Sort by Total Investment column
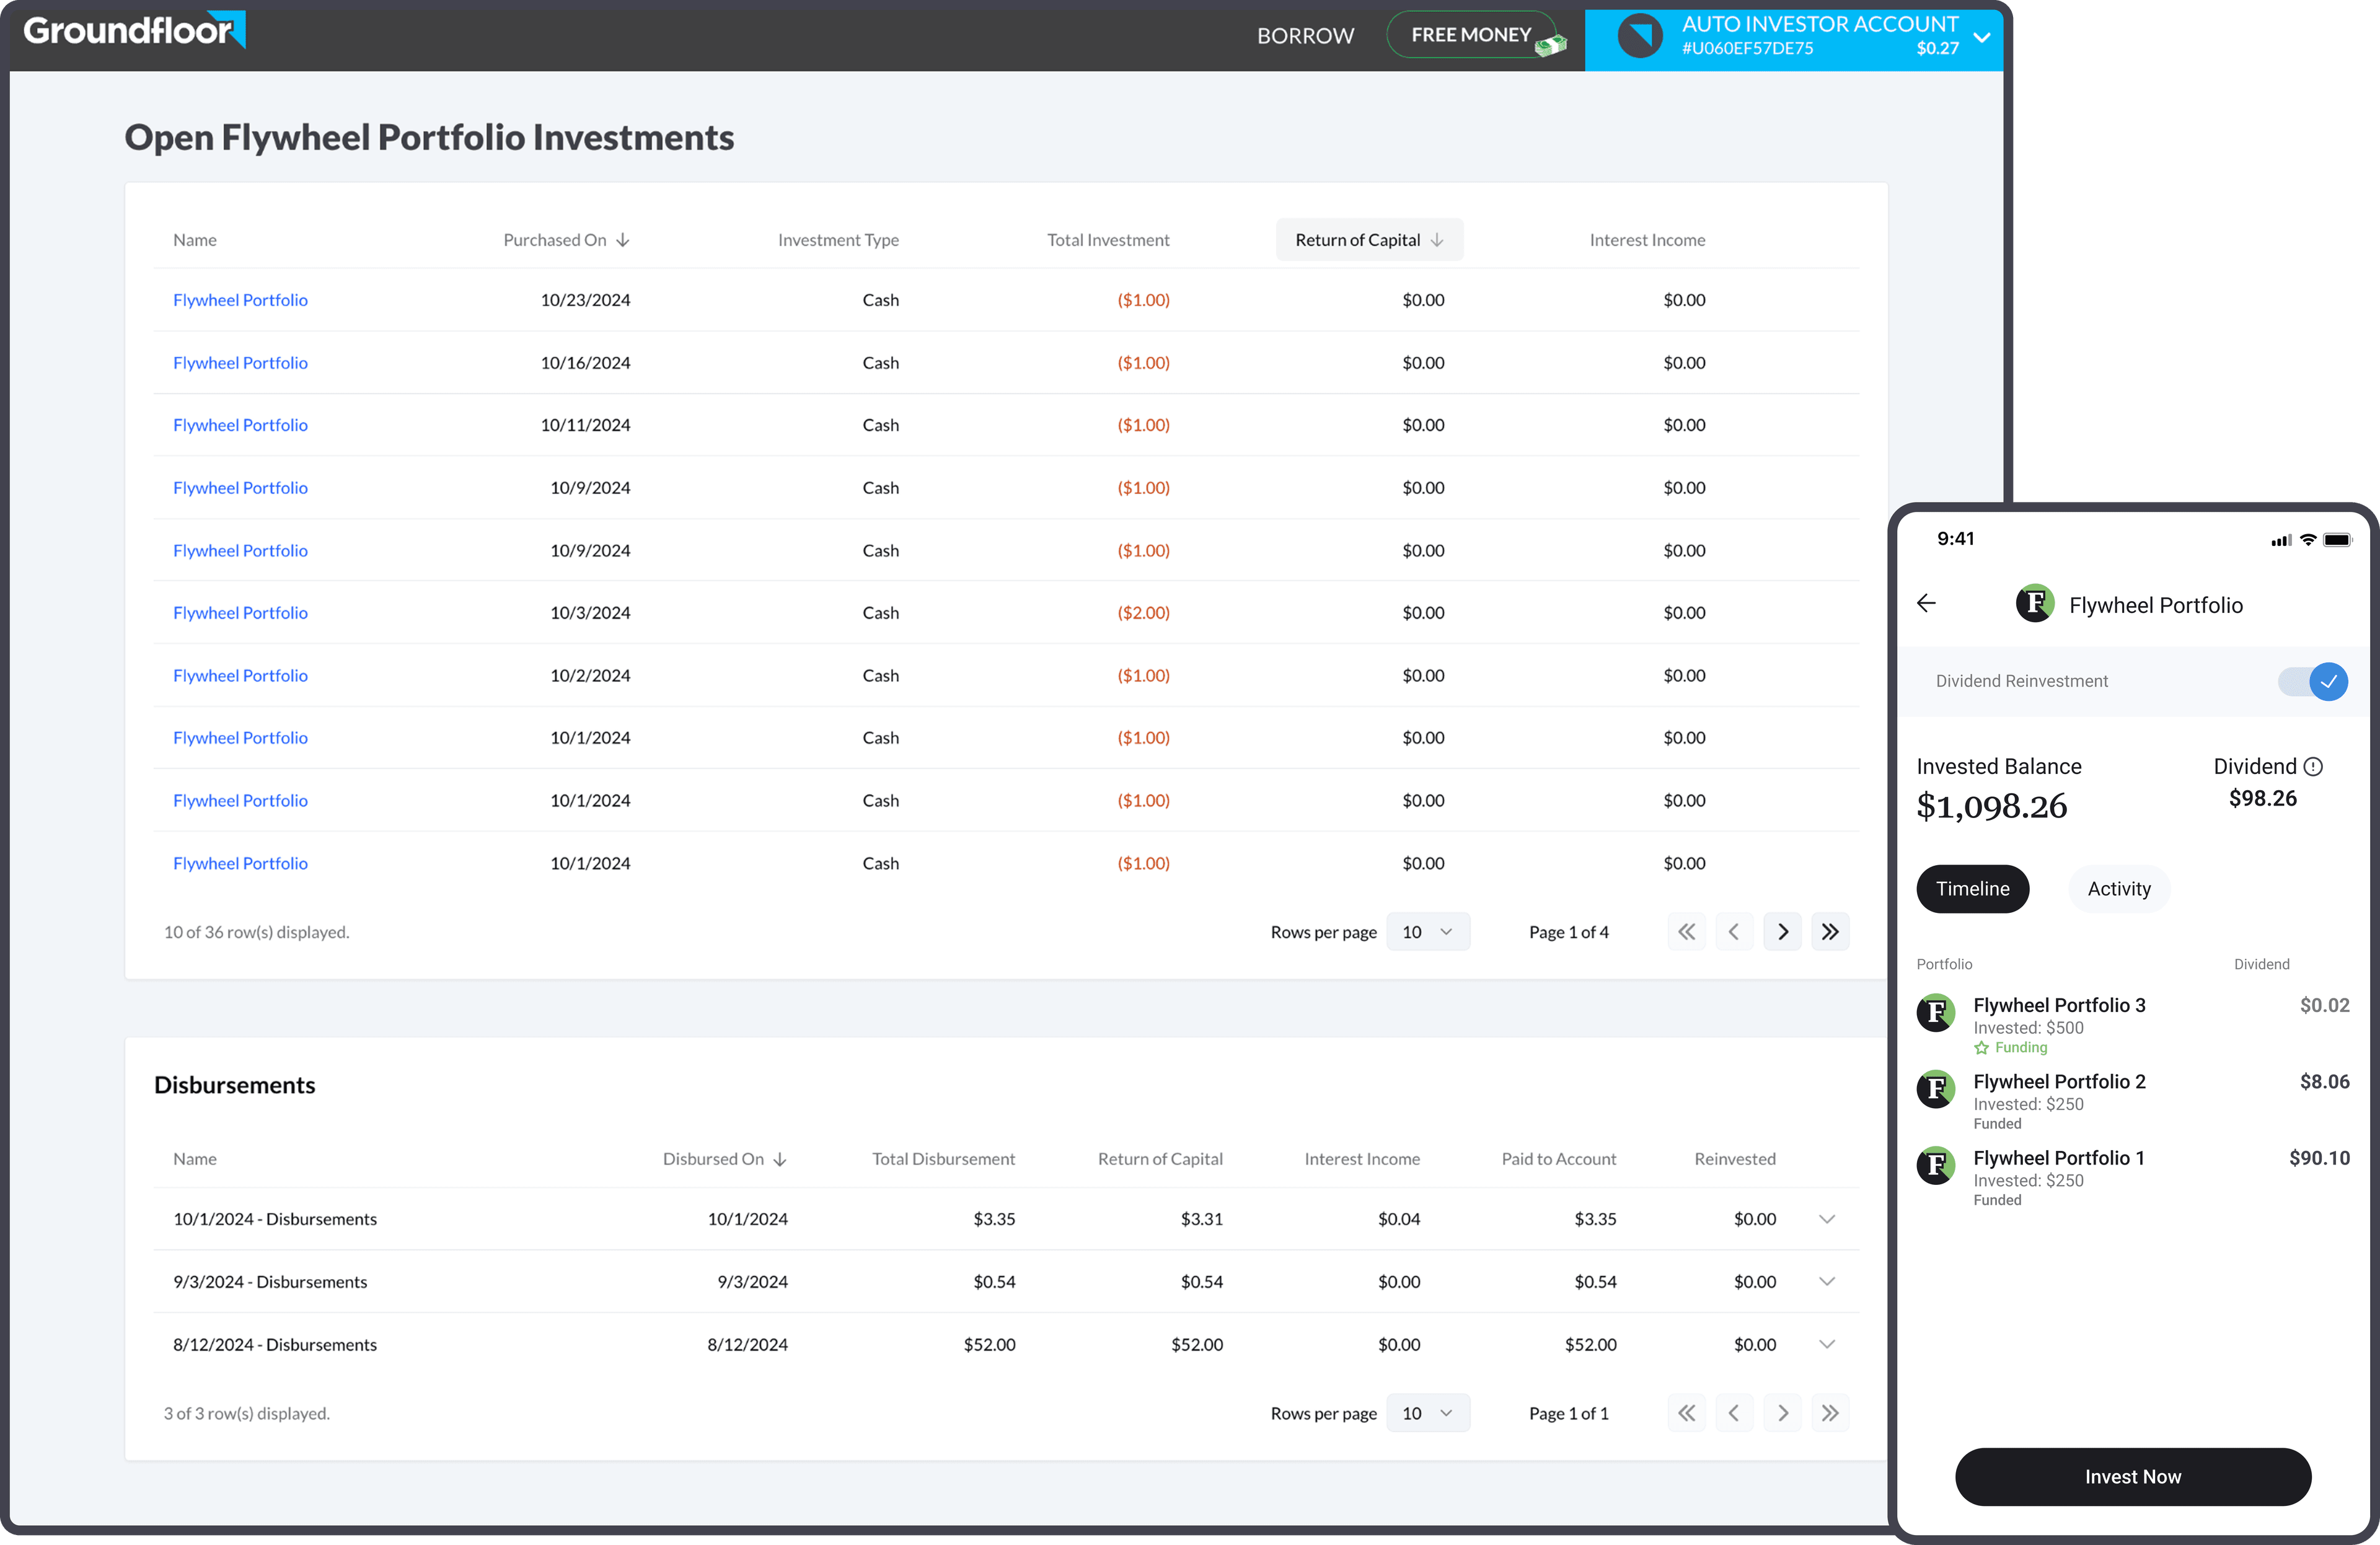2380x1545 pixels. click(x=1108, y=240)
